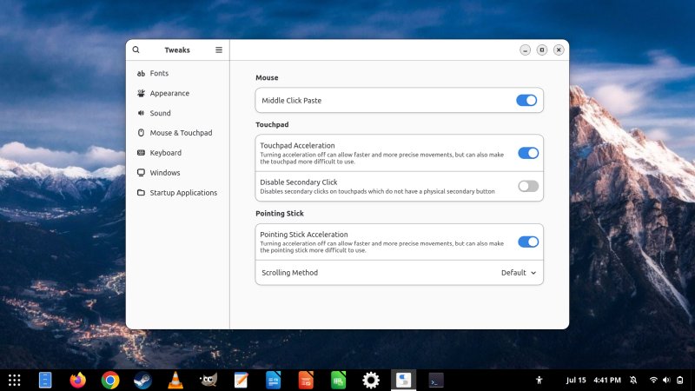Launch GIMP from the taskbar
The height and width of the screenshot is (391, 695).
[x=208, y=380]
